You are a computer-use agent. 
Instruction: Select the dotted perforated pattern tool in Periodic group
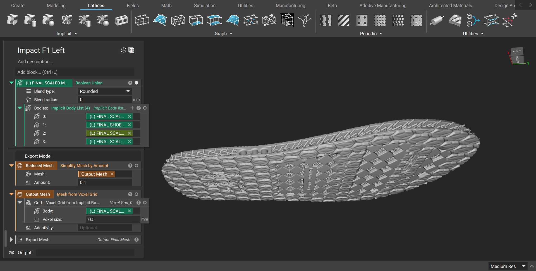398,20
